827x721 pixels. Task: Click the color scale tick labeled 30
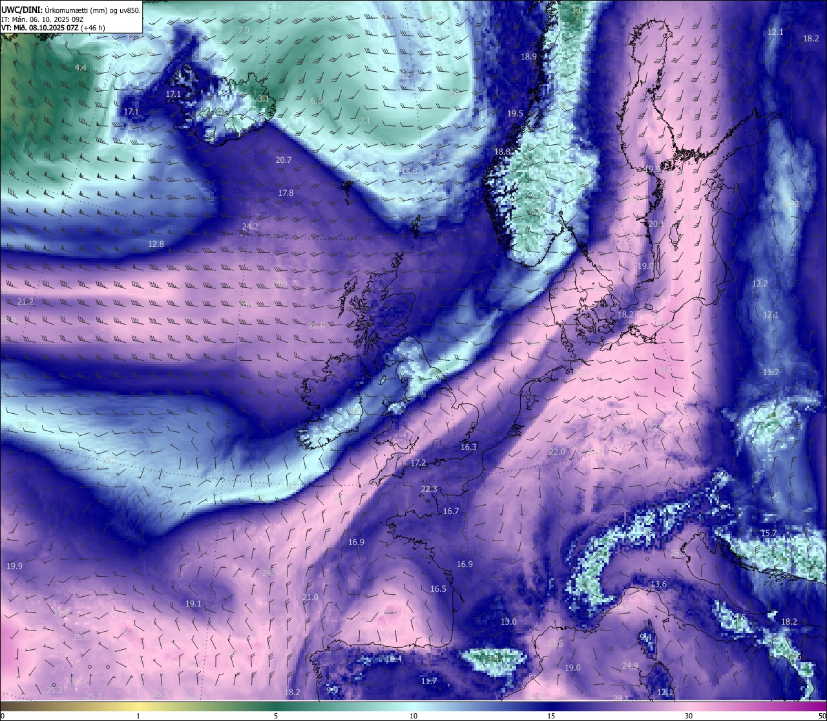[689, 716]
